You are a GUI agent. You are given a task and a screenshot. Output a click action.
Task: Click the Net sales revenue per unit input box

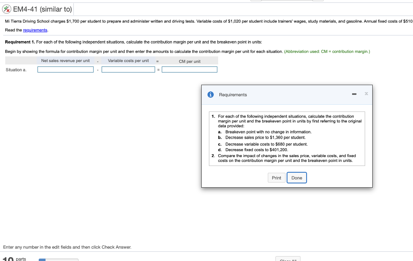point(65,69)
